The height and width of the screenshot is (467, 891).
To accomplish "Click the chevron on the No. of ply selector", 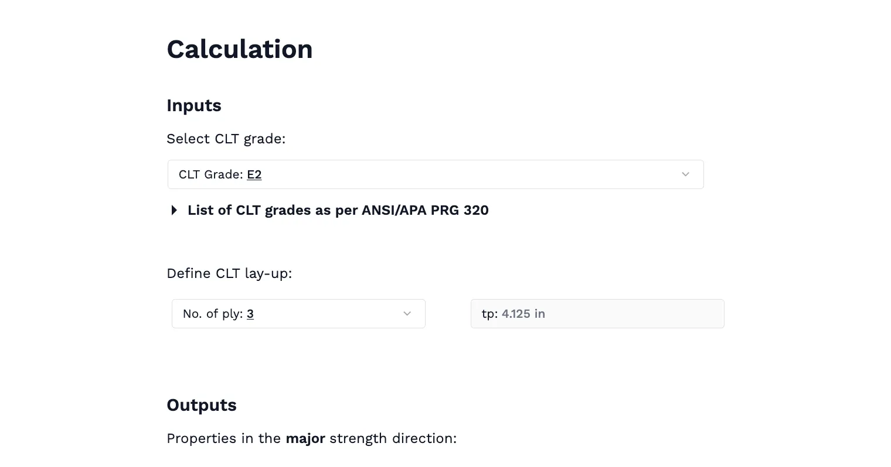I will pyautogui.click(x=407, y=314).
